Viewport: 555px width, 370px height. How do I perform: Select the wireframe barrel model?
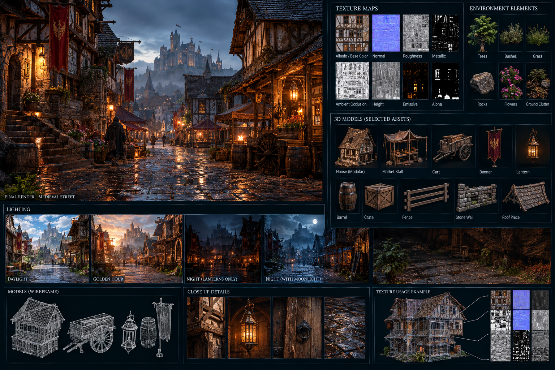148,332
